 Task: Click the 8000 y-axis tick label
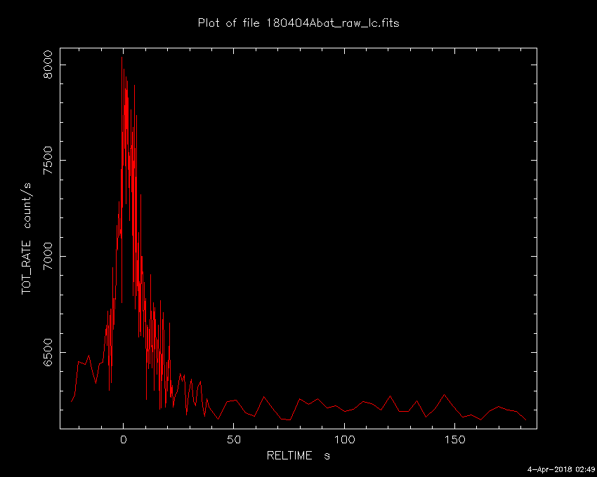point(48,65)
